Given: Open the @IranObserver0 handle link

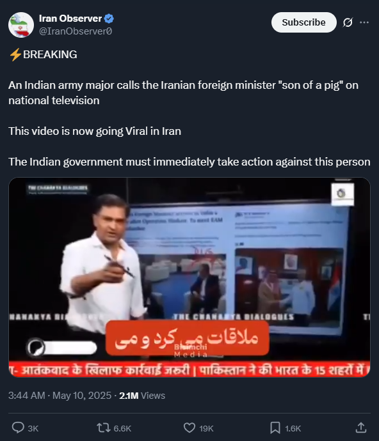Looking at the screenshot, I should [76, 31].
